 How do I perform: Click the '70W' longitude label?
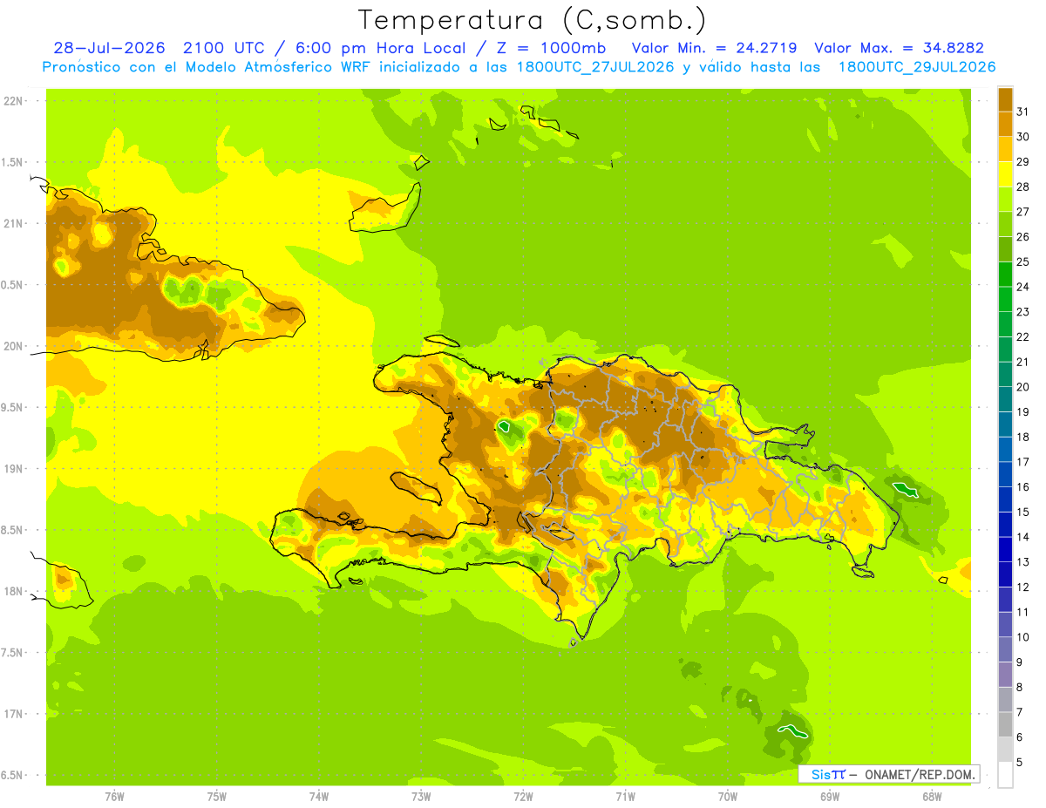pyautogui.click(x=728, y=797)
